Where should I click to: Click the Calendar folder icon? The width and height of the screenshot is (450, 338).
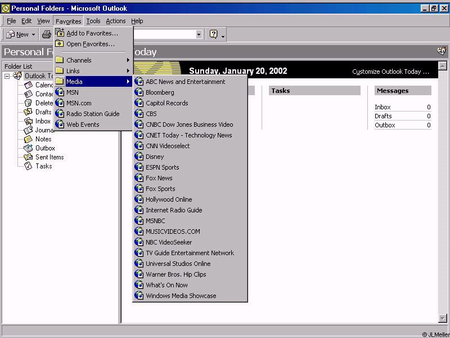(29, 85)
